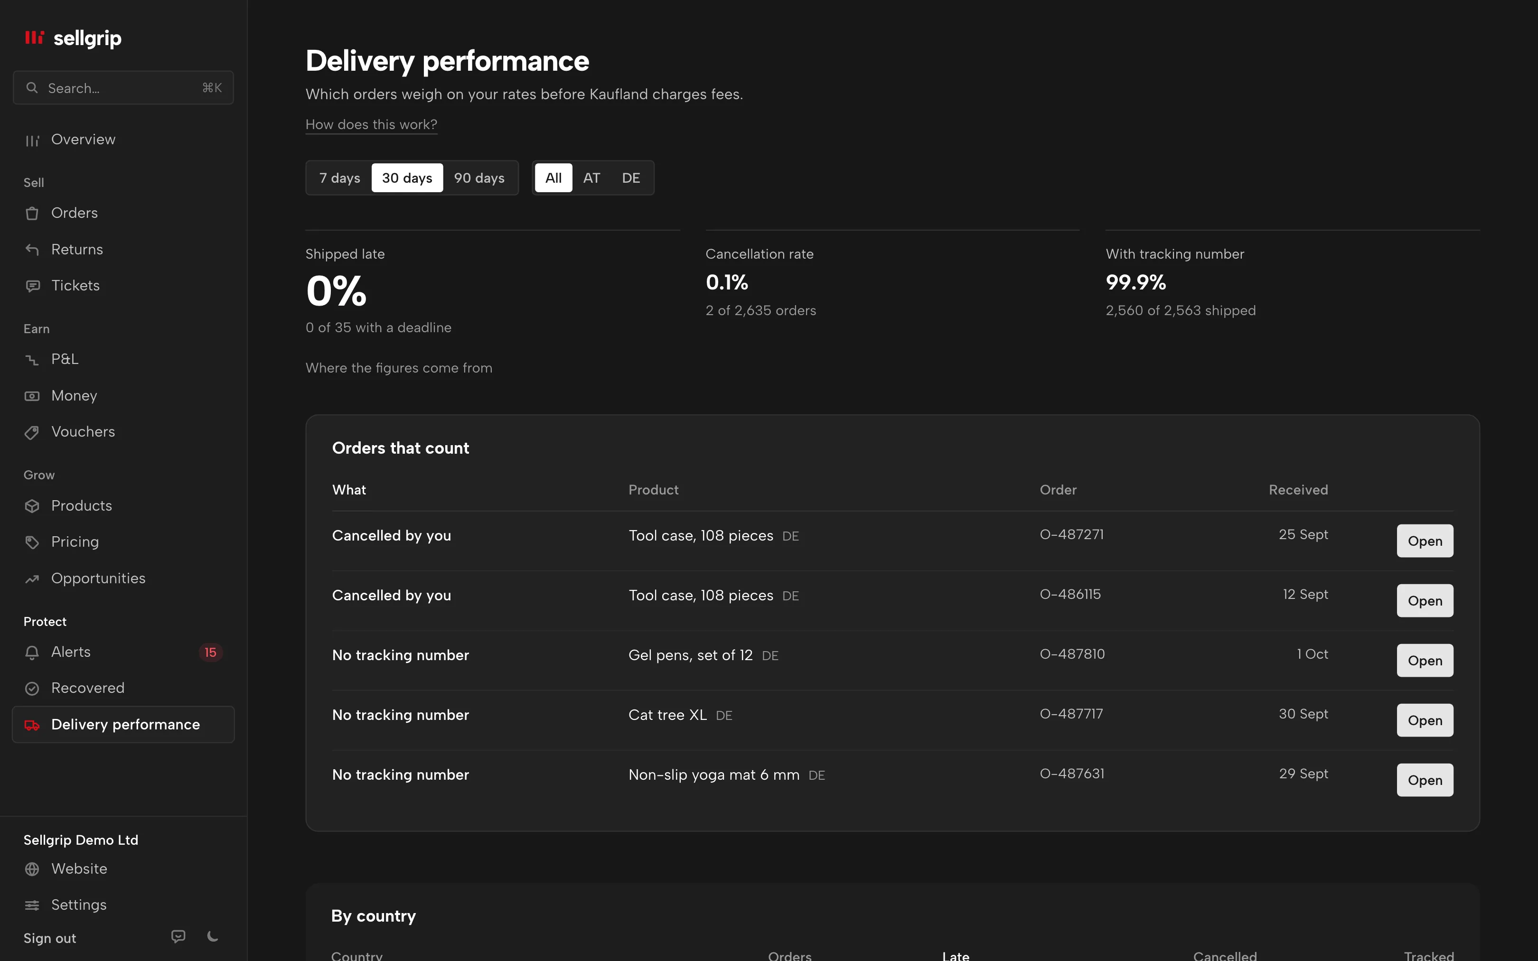Filter by AT country
The width and height of the screenshot is (1538, 961).
(x=591, y=178)
